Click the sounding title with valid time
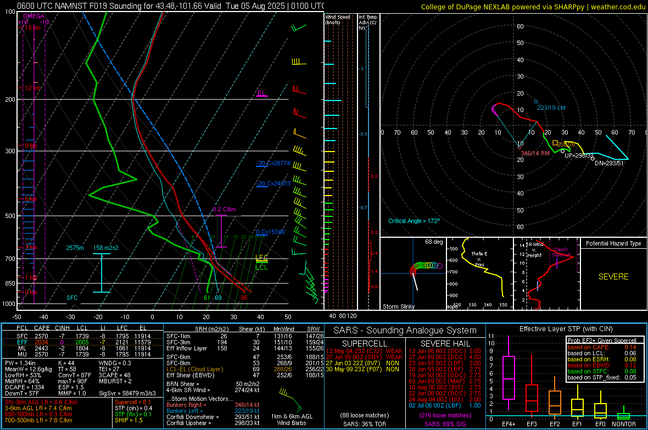This screenshot has height=430, width=648. (x=170, y=6)
